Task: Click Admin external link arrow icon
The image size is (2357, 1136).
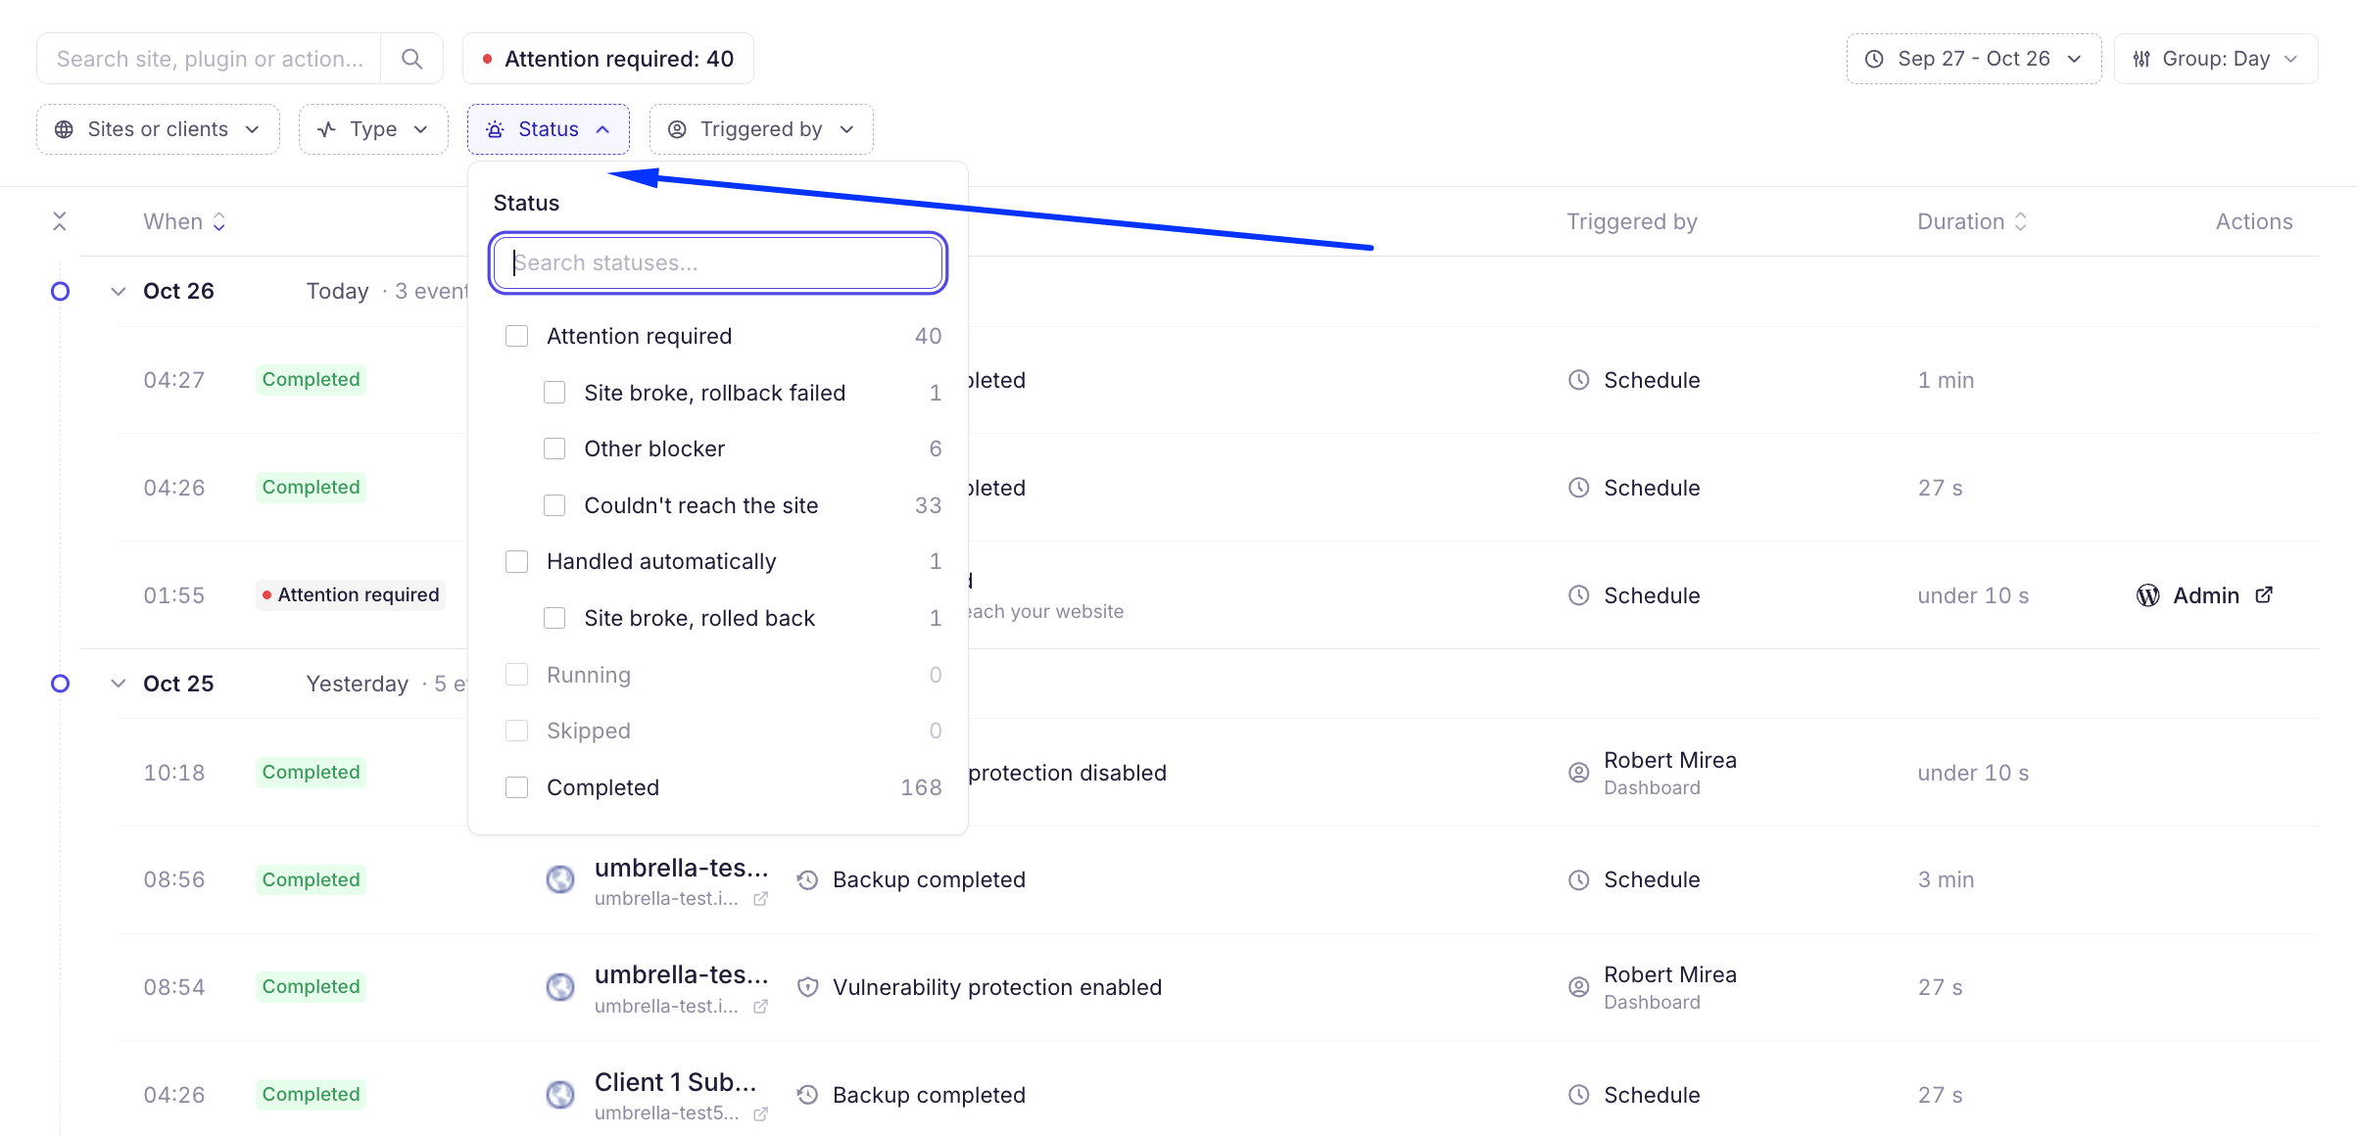Action: [x=2264, y=594]
